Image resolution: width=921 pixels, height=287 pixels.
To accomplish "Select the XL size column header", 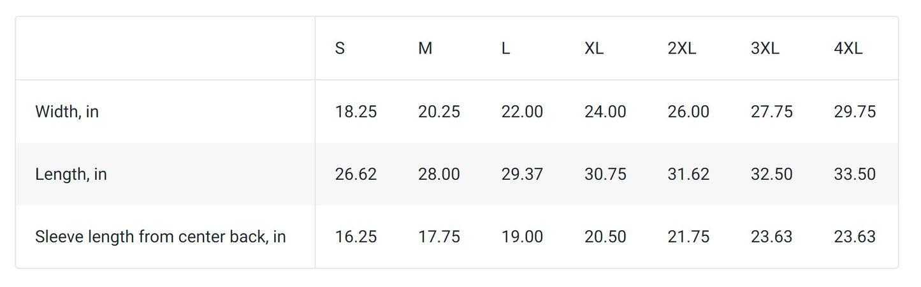I will coord(593,48).
